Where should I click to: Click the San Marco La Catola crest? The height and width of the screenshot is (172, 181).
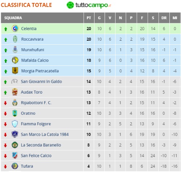[15, 134]
